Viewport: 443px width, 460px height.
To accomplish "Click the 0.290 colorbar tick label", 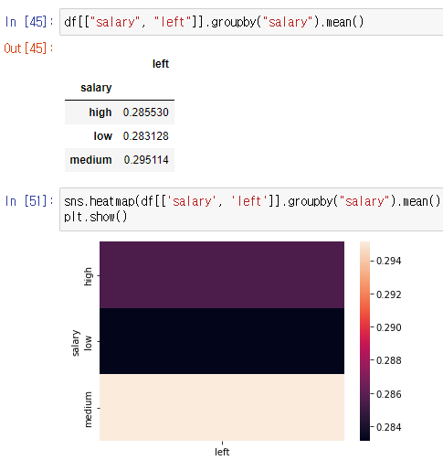I will [x=388, y=327].
